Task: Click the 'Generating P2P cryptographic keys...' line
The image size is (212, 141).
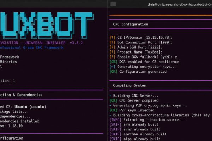Action: point(148,105)
